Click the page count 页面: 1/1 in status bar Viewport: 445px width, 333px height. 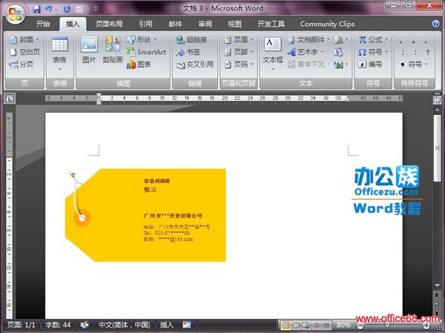[22, 325]
